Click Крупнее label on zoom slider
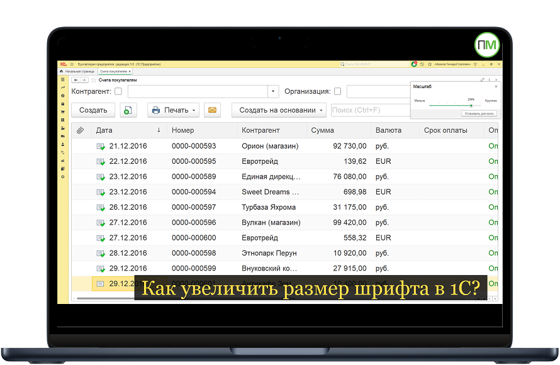Image resolution: width=560 pixels, height=365 pixels. click(x=491, y=101)
